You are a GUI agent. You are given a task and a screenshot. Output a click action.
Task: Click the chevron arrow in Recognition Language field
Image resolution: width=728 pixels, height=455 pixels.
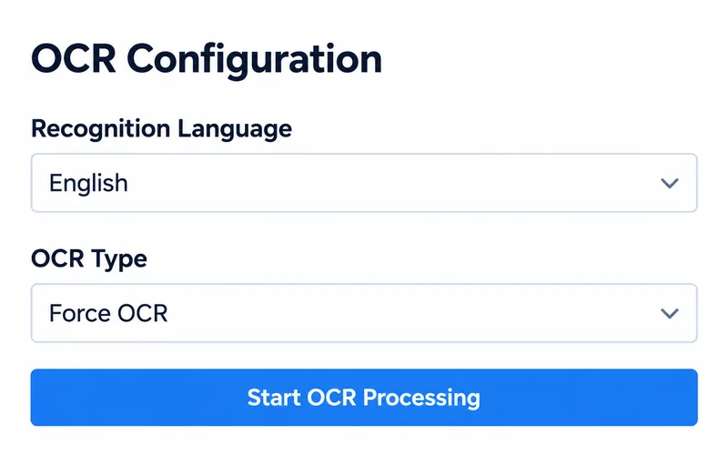[x=670, y=184]
